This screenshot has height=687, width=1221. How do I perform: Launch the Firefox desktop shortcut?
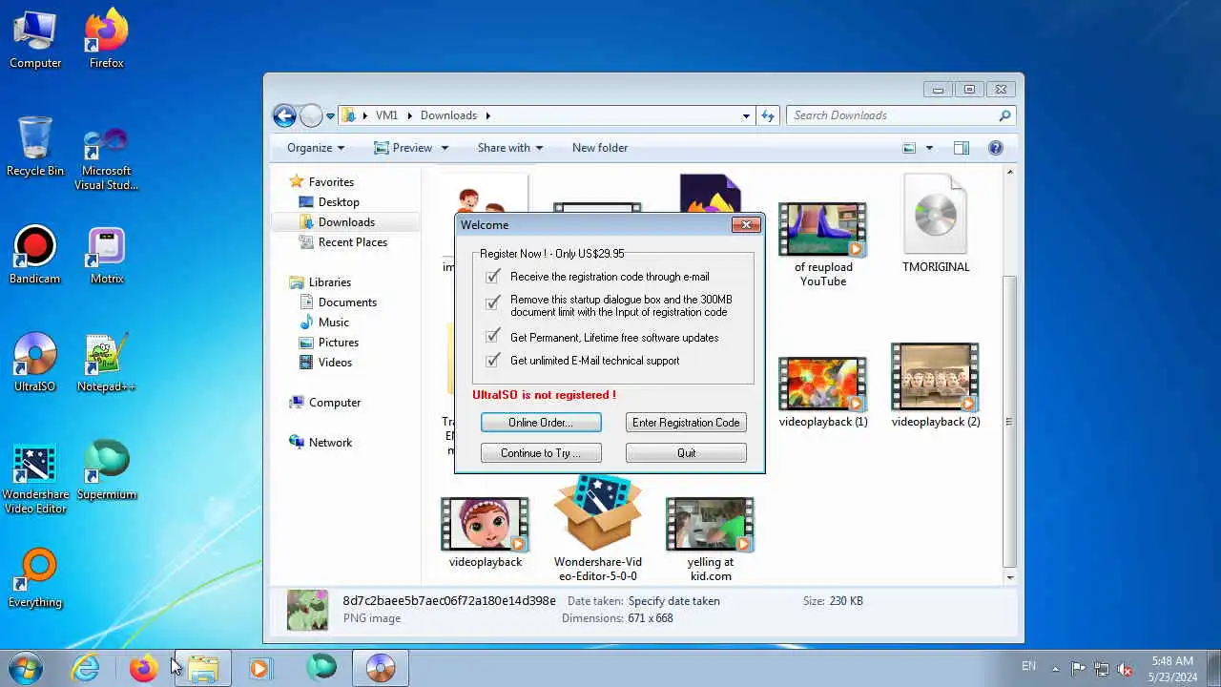[107, 39]
